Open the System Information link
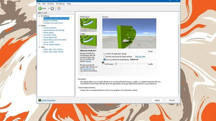Image resolution: width=216 pixels, height=121 pixels. [x=48, y=100]
